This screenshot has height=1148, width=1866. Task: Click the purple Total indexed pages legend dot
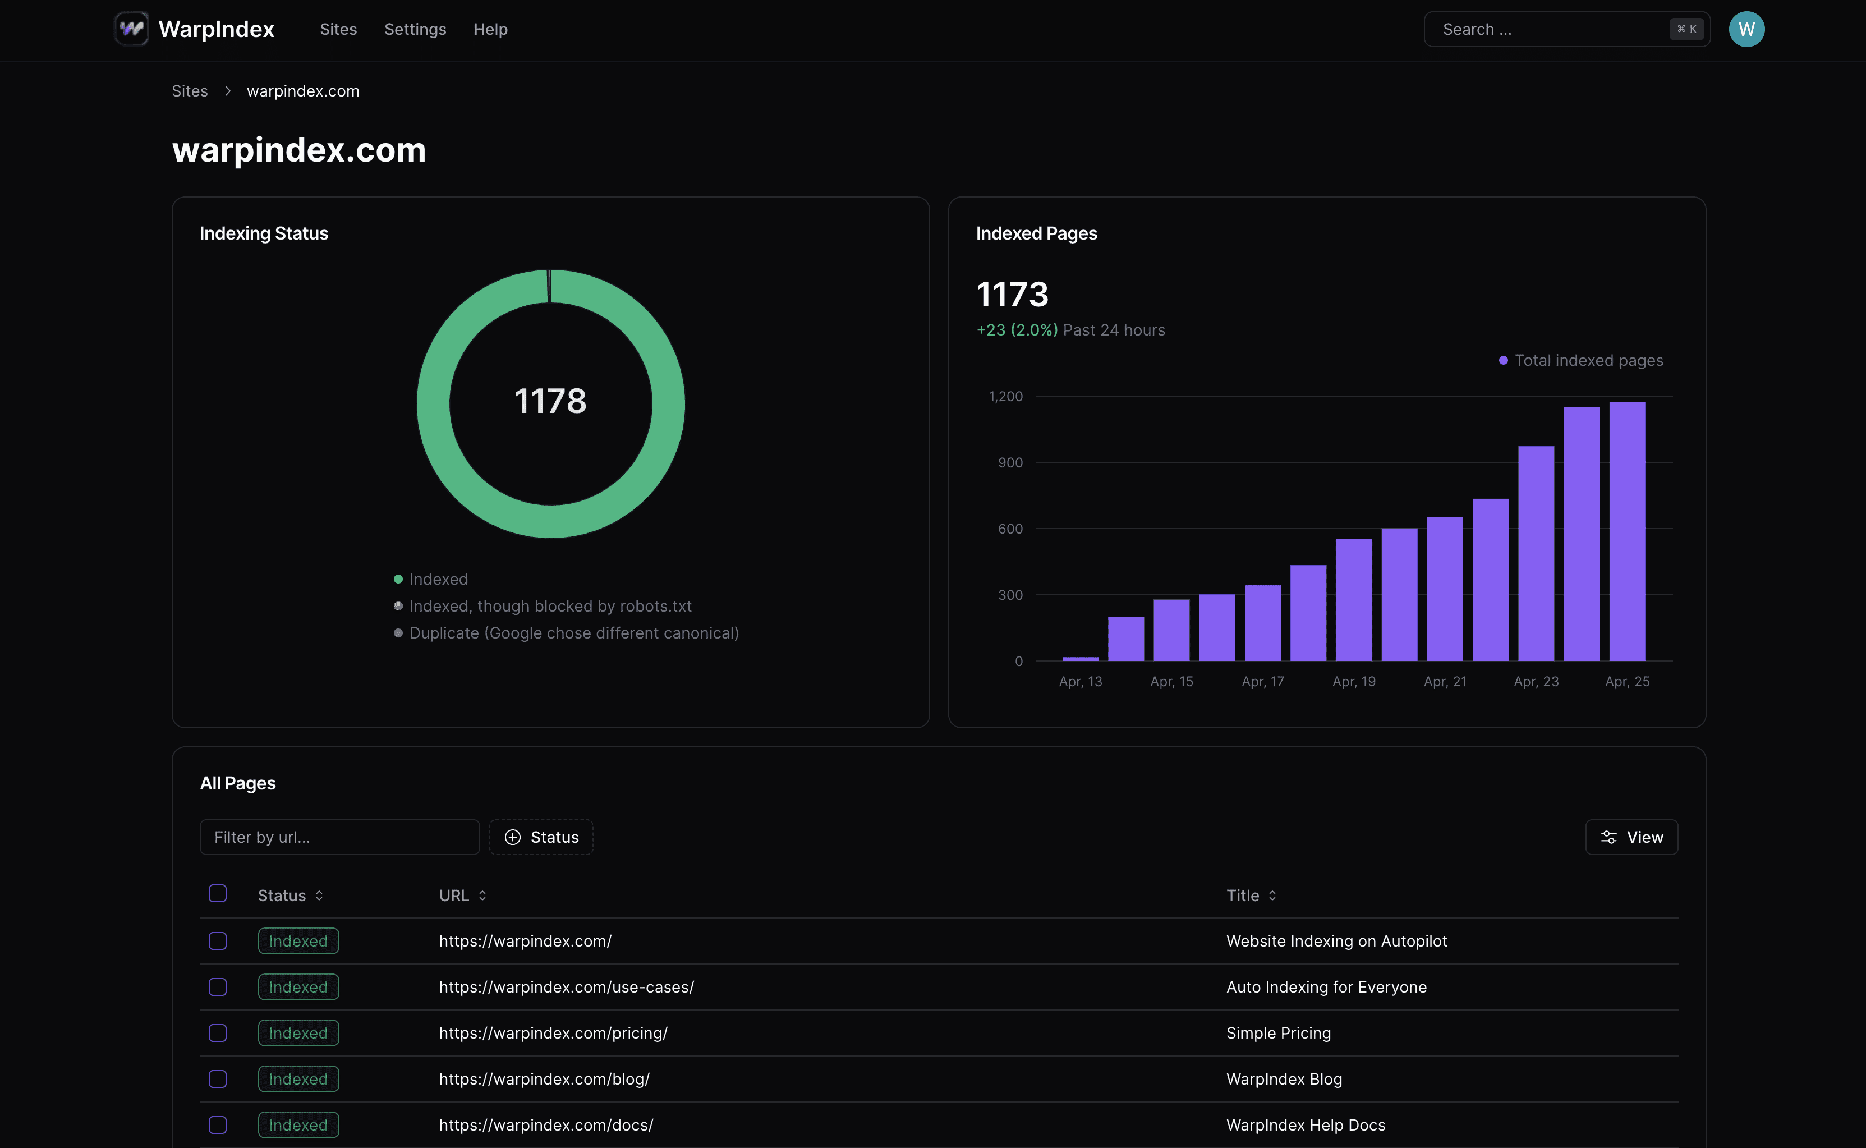pos(1502,361)
